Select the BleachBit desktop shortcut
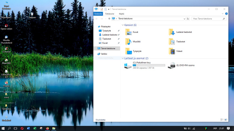This screenshot has height=131, width=234. [x=6, y=61]
